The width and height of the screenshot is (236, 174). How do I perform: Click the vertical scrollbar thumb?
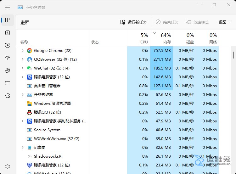point(233,54)
